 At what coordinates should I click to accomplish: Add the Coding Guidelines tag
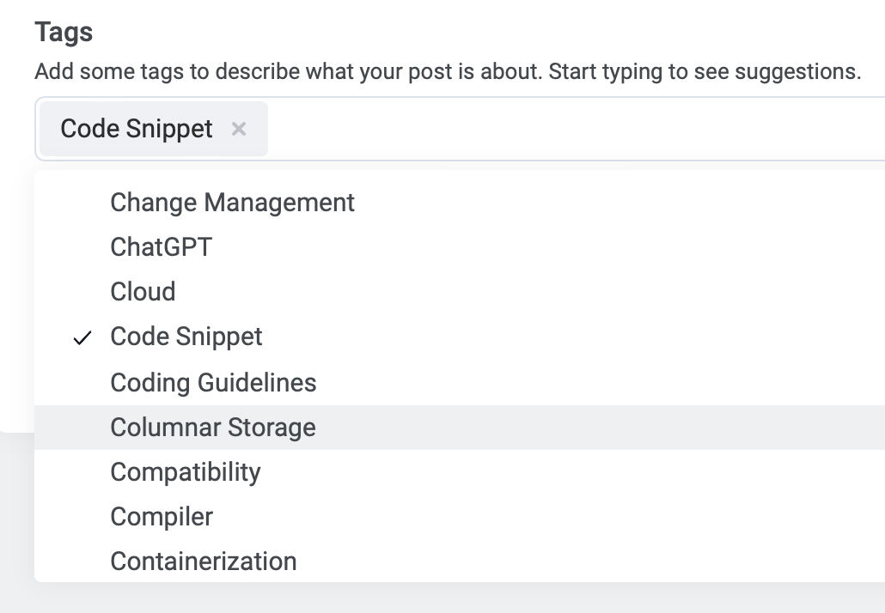pos(213,382)
